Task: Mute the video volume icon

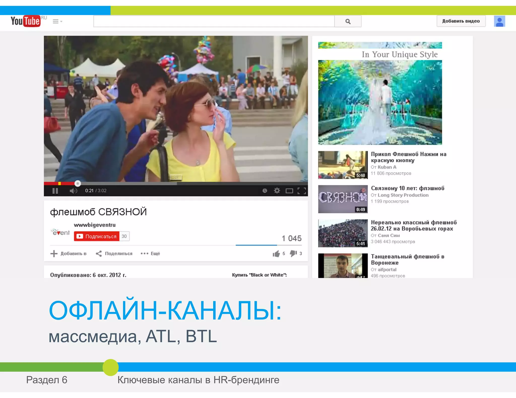Action: pos(73,191)
